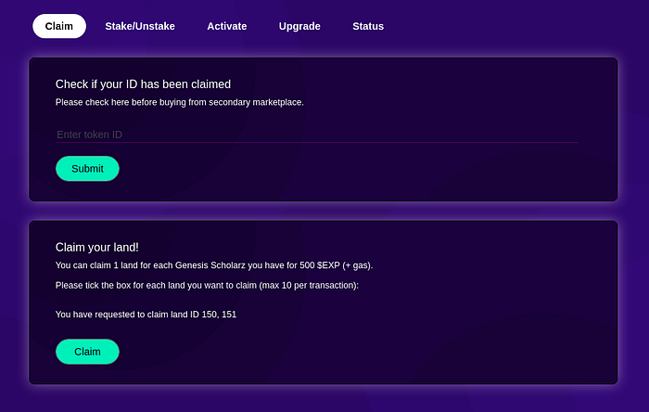
Task: Click the 'Claim your land!' heading
Action: coord(97,247)
